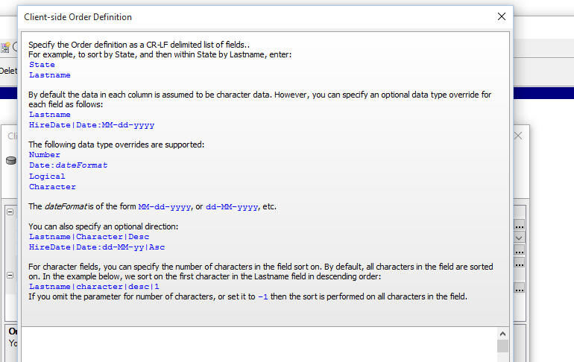Click the notepad icon in background toolbar
Image resolution: width=574 pixels, height=362 pixels.
click(x=5, y=48)
